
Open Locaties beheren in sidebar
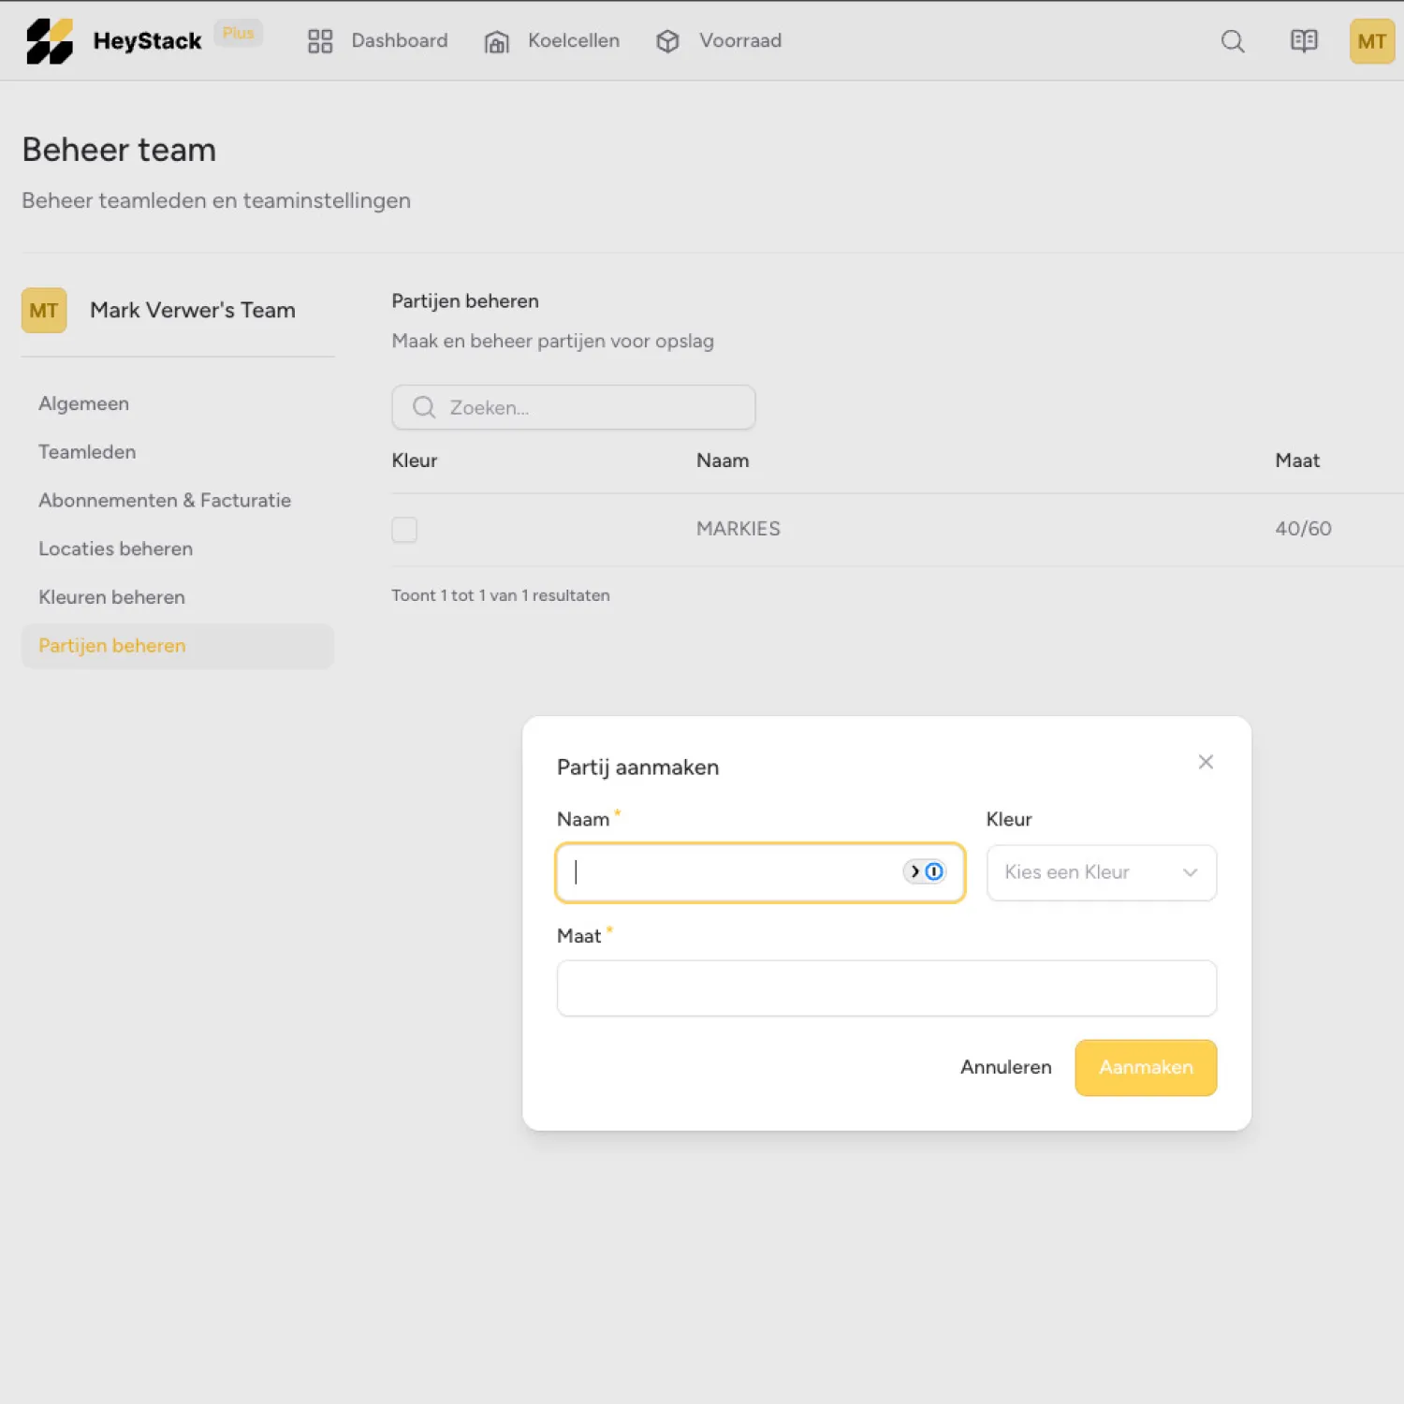[x=115, y=549]
